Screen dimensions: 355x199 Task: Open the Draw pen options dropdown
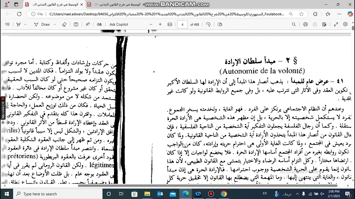coord(55,24)
